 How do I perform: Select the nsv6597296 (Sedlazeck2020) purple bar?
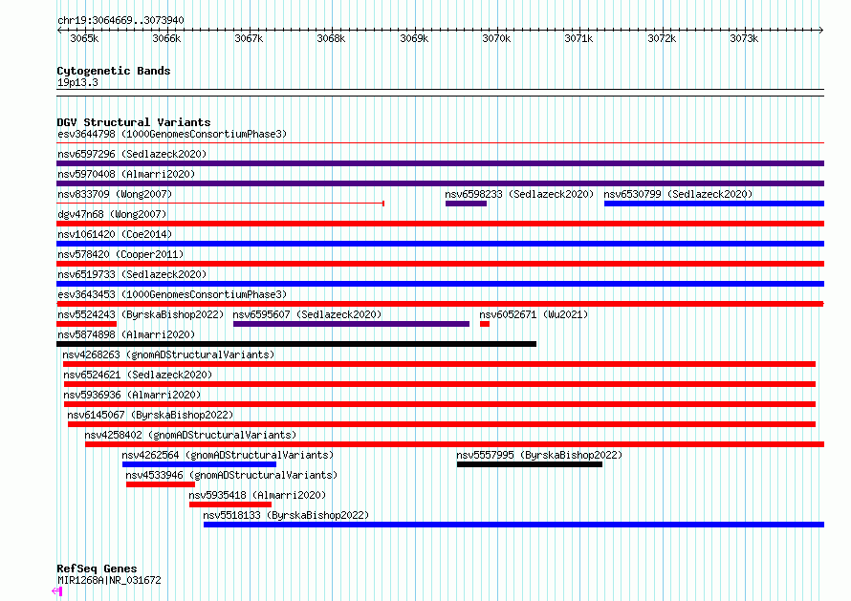point(440,163)
